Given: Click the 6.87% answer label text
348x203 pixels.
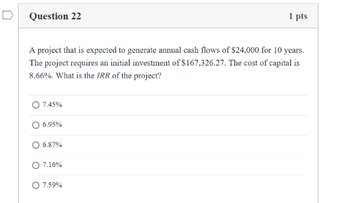Looking at the screenshot, I should [52, 145].
